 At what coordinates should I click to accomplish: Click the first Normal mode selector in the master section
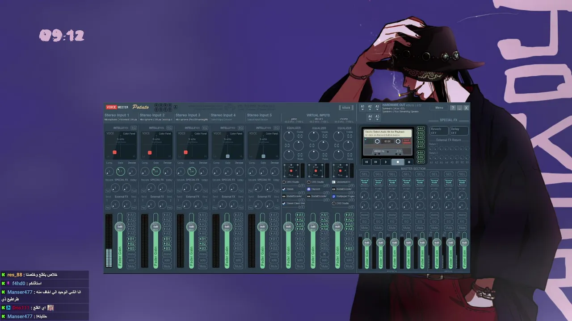[365, 182]
